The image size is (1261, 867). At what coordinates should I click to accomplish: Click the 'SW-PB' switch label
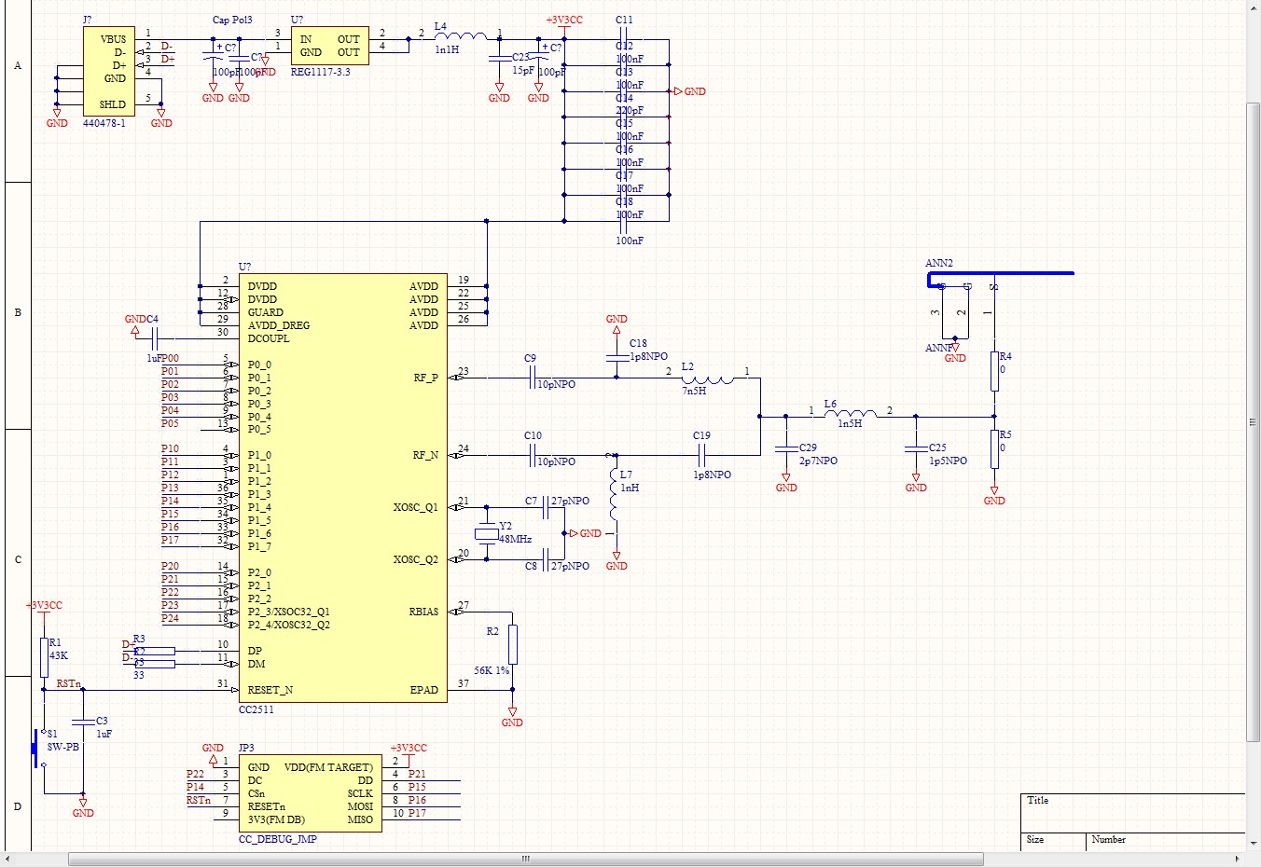click(x=63, y=747)
